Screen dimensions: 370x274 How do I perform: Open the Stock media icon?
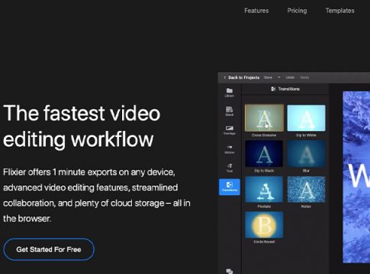230,111
